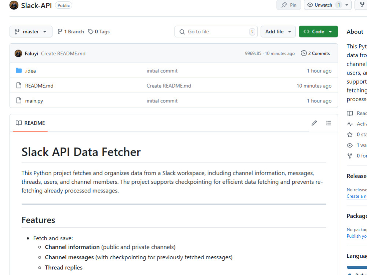Edit README with the pencil icon
Viewport: 367px width, 275px height.
[x=314, y=123]
